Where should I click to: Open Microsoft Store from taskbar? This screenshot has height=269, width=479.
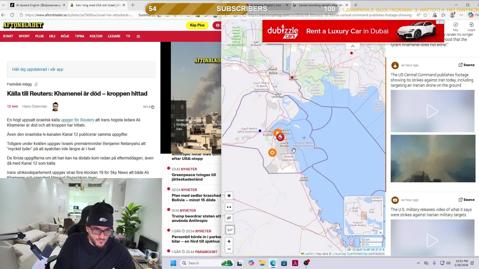pos(284,263)
